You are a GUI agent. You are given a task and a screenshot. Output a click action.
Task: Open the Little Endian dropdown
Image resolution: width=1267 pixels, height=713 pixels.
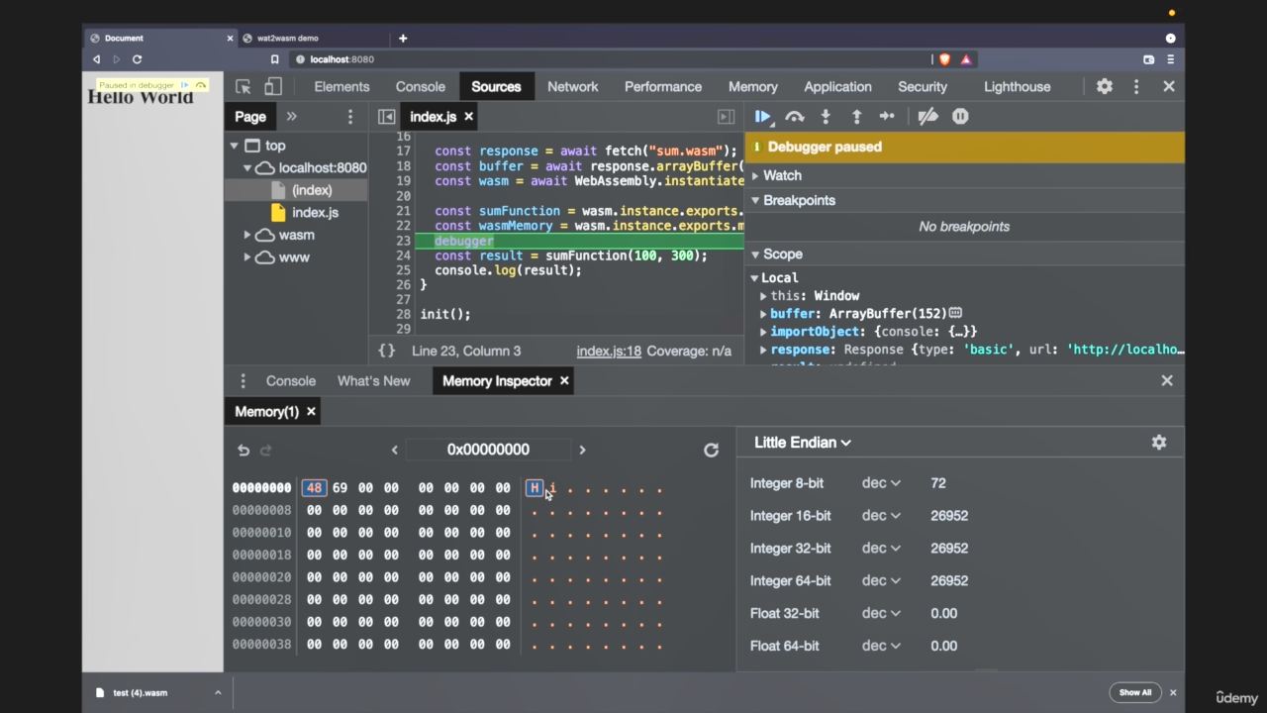click(802, 443)
